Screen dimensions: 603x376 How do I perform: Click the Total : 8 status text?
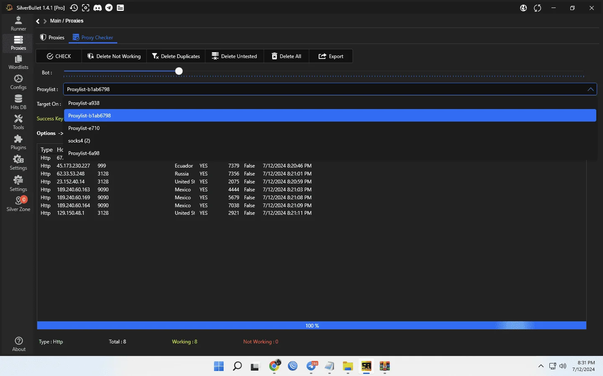click(x=117, y=342)
